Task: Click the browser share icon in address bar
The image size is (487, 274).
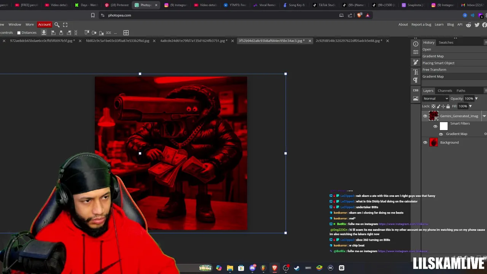Action: (350, 15)
